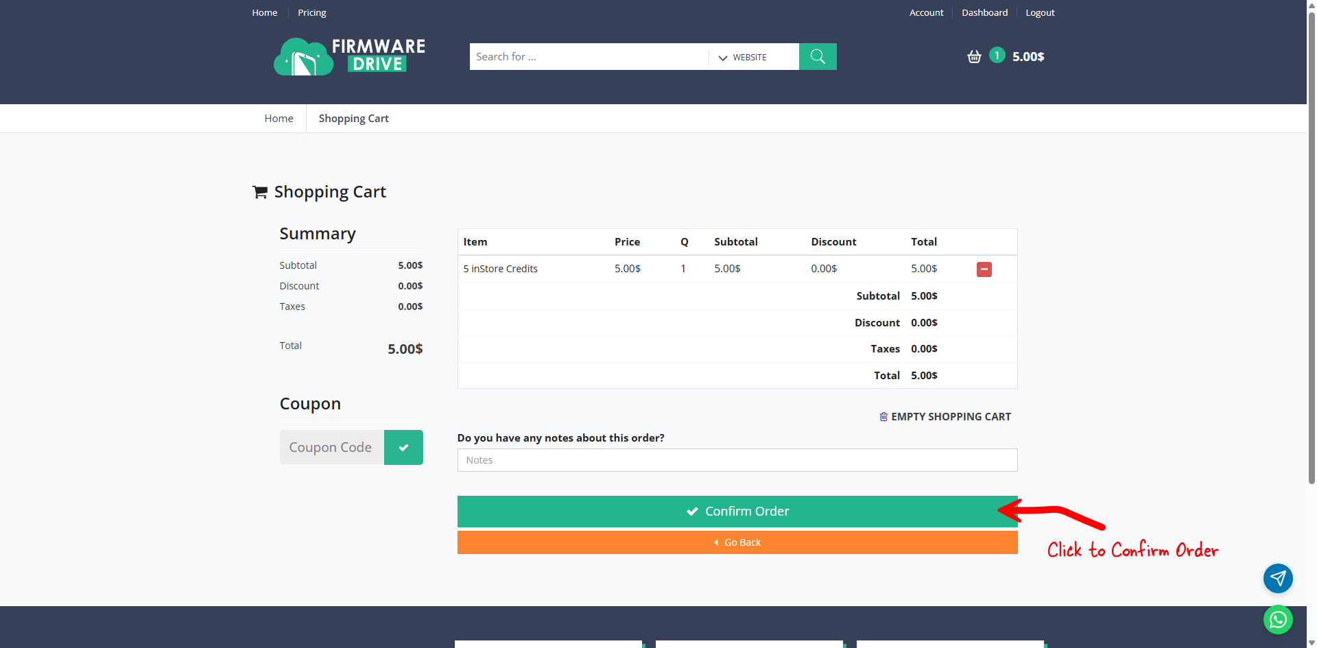
Task: Click Empty Shopping Cart link
Action: [x=945, y=416]
